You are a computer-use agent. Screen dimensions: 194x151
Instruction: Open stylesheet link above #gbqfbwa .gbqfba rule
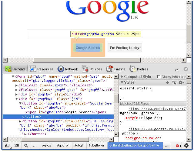click(x=157, y=109)
